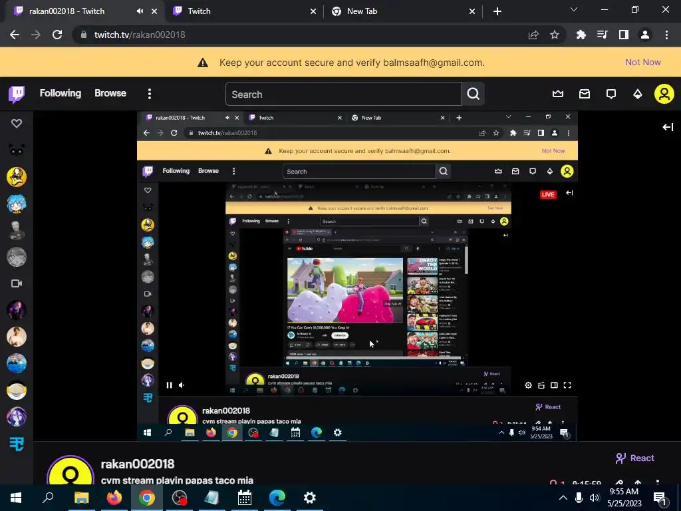Open Chrome extensions puzzle icon
Screen dimensions: 681x511
pyautogui.click(x=581, y=35)
